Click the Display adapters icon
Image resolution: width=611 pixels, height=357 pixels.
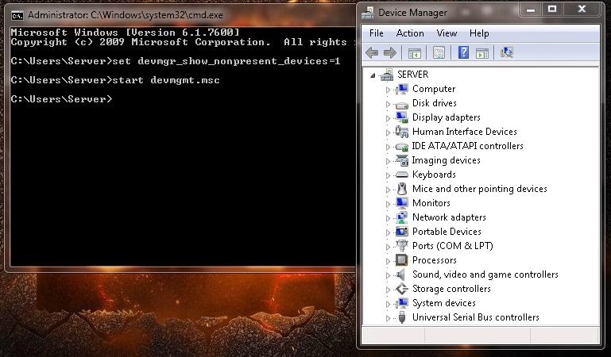(402, 117)
